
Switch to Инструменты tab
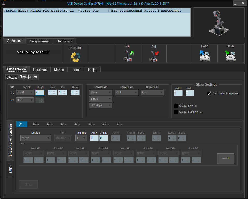[x=39, y=41]
